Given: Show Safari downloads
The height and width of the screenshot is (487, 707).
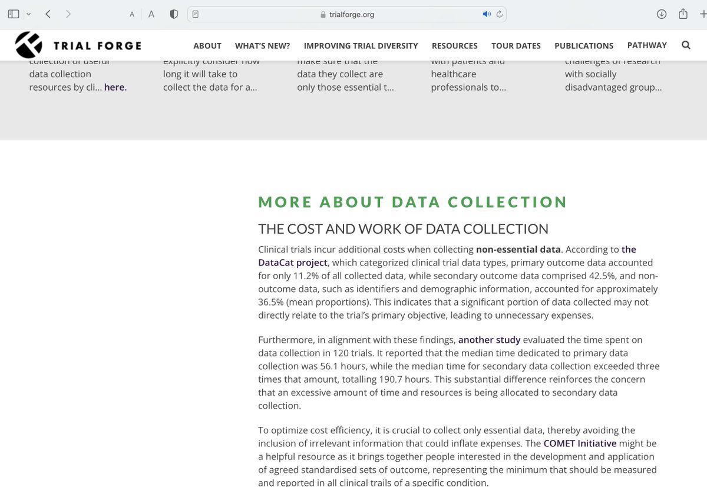Looking at the screenshot, I should point(662,14).
